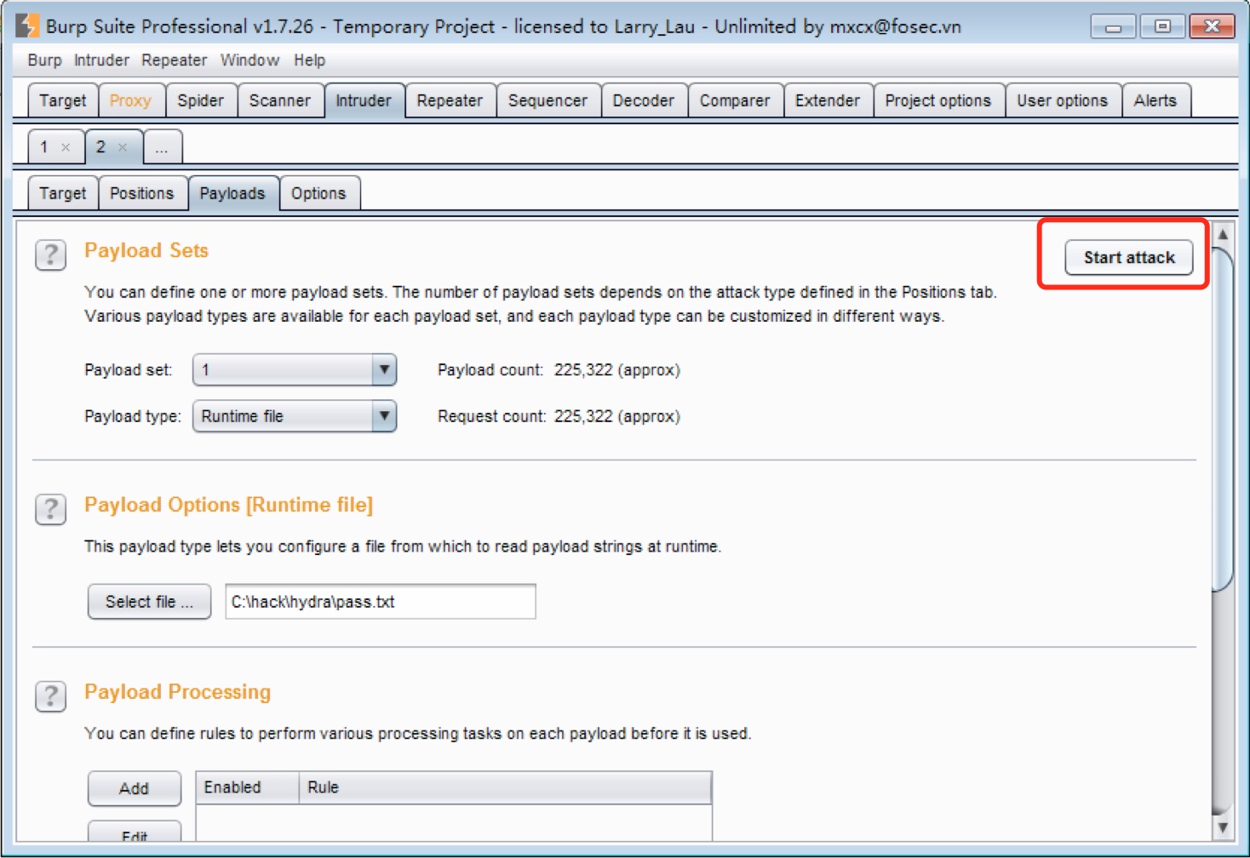Click the Request count value text
Viewport: 1250px width, 858px height.
pos(617,416)
